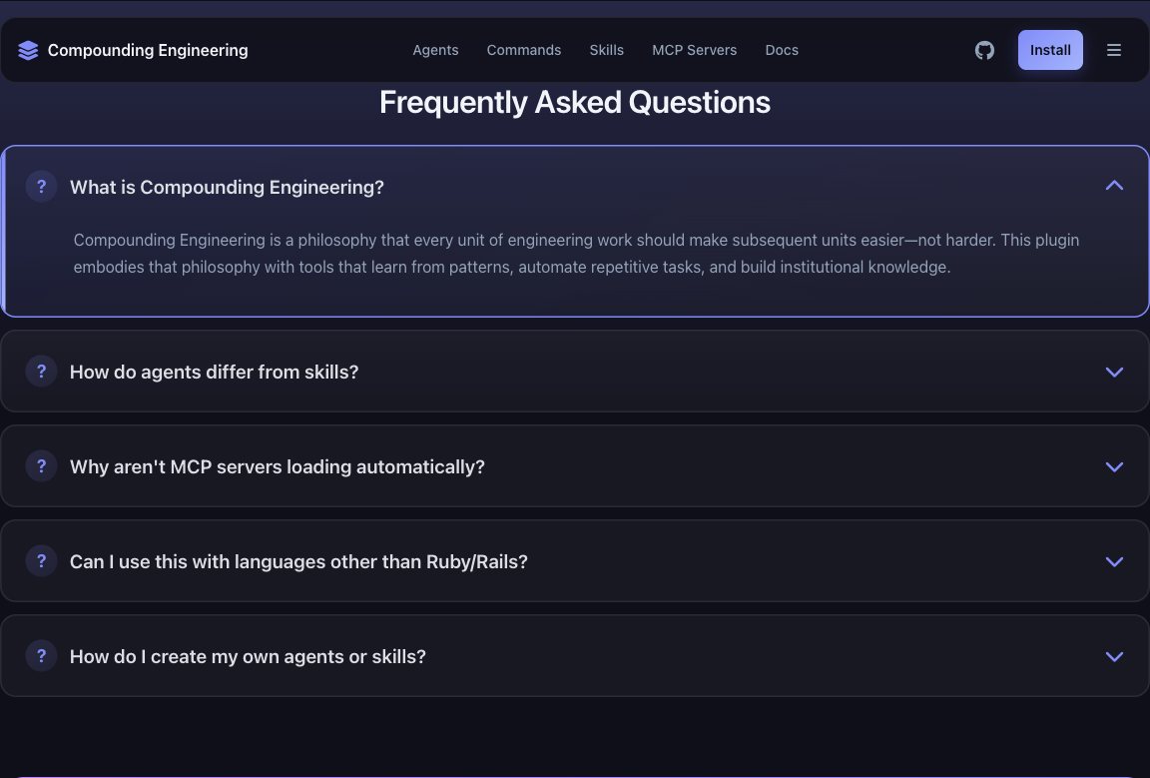The image size is (1150, 778).
Task: Click question mark icon beside agents versus skills question
Action: [41, 372]
